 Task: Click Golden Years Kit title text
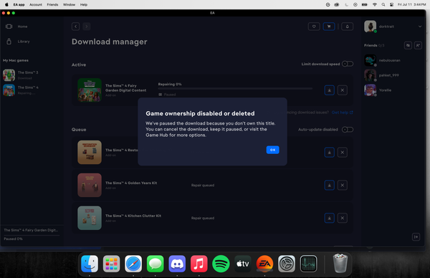(131, 183)
